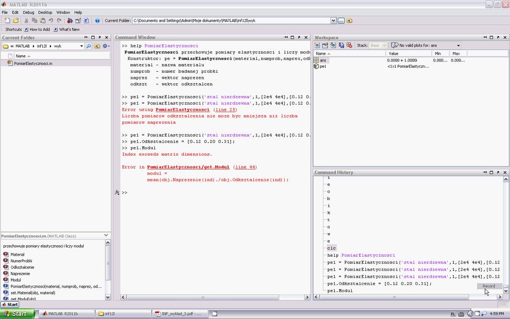Click the browse-for-folder ellipsis button
Image resolution: width=510 pixels, height=319 pixels.
click(x=341, y=20)
